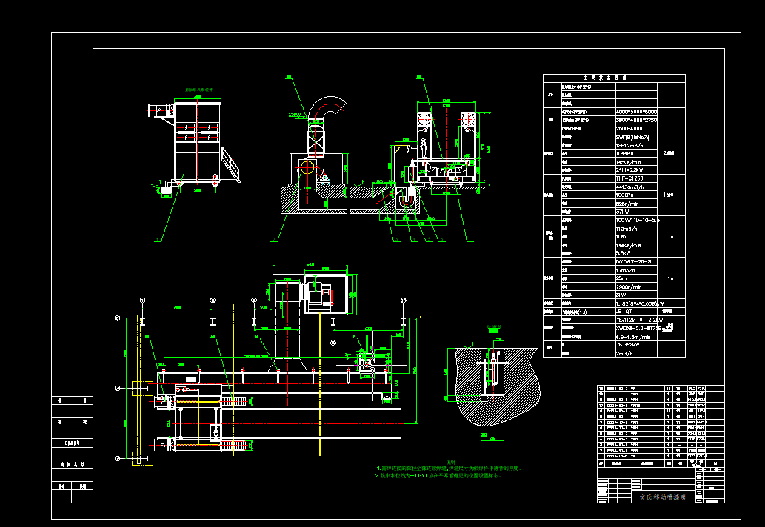Select the power value 2*11=22kW

[629, 170]
